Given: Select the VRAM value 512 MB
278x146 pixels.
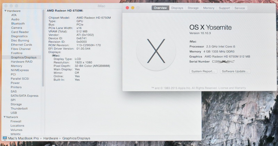Looking at the screenshot, I should tap(82, 32).
